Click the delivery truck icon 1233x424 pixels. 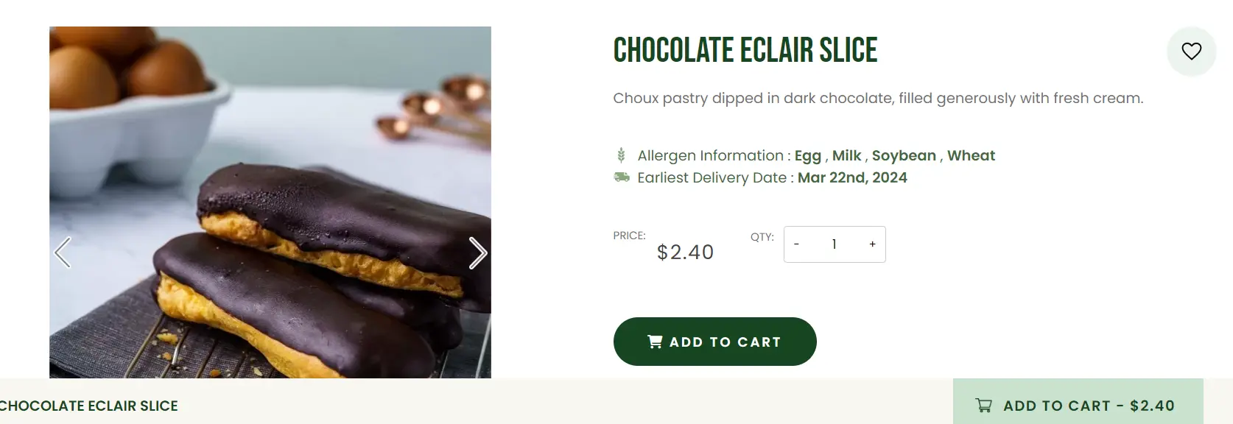(622, 177)
